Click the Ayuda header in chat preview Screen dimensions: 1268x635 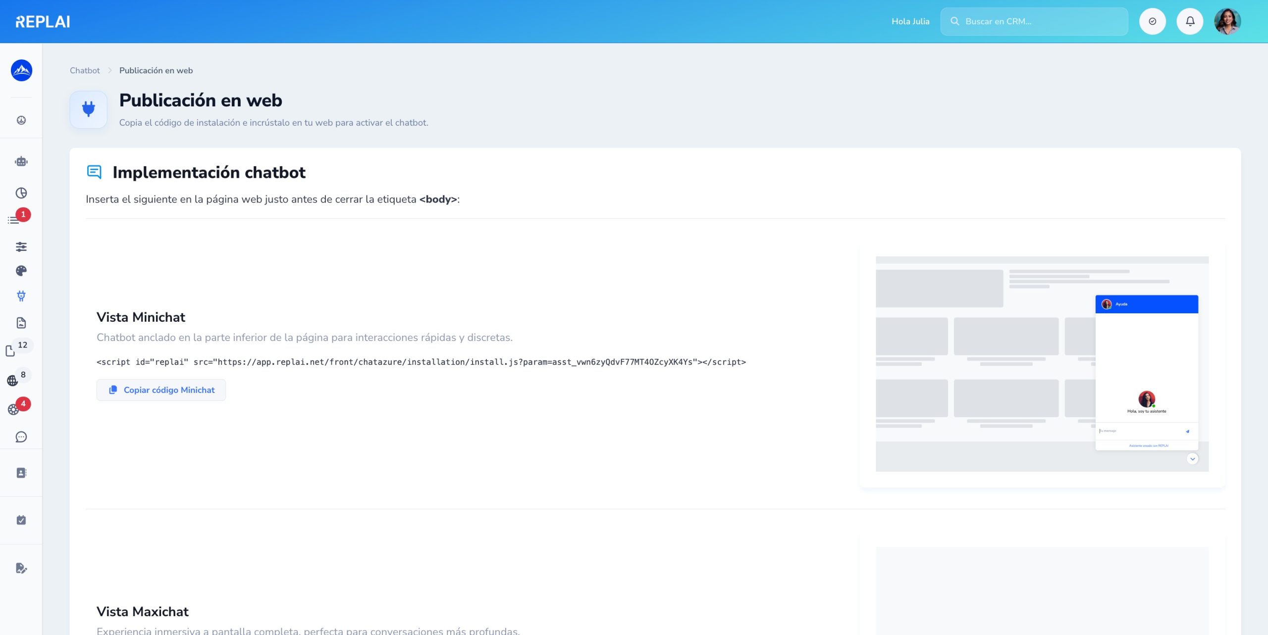point(1147,304)
